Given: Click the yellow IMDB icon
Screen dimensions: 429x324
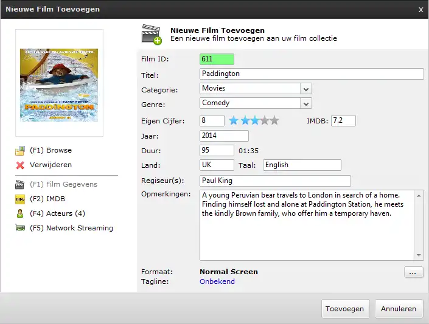Looking at the screenshot, I should (x=20, y=199).
